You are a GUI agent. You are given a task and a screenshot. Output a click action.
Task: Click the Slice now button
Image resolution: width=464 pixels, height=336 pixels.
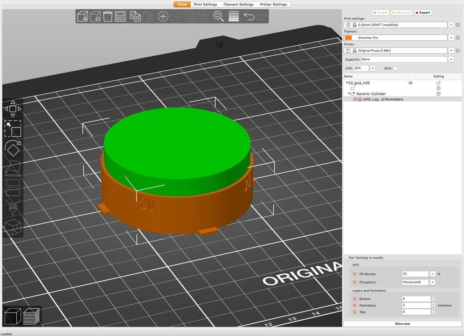pyautogui.click(x=402, y=324)
